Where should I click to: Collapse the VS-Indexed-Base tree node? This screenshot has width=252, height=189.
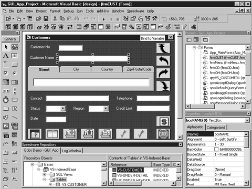[38, 170]
